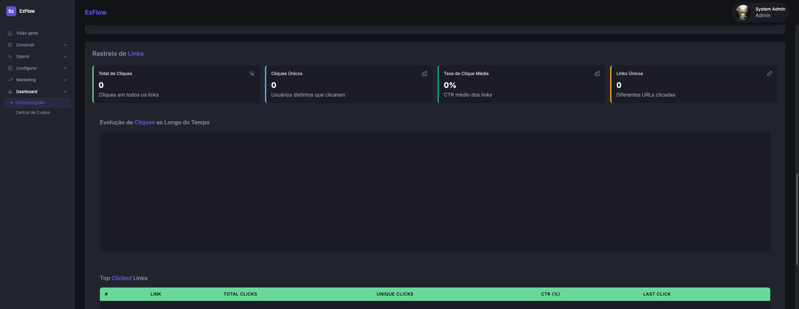Click the EzFlow brand name in sidebar
Viewport: 799px width, 309px height.
point(27,11)
